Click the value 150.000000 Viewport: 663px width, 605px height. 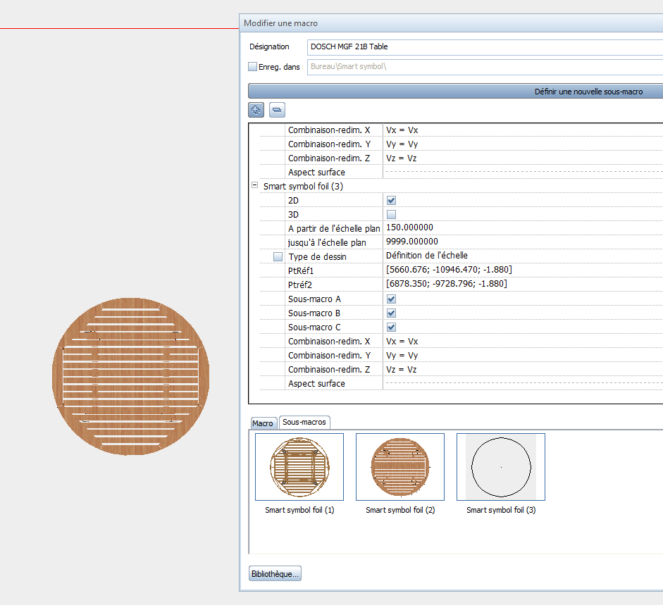pos(409,227)
